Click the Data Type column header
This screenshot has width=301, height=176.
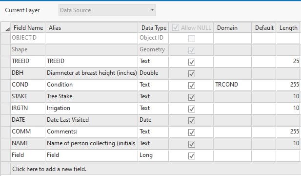[x=153, y=27]
